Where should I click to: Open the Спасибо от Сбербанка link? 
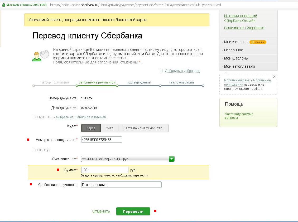click(x=244, y=28)
